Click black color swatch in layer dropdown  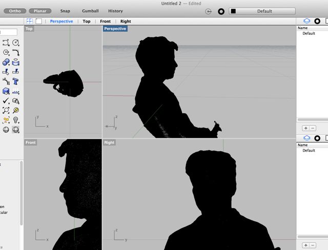[x=234, y=11]
